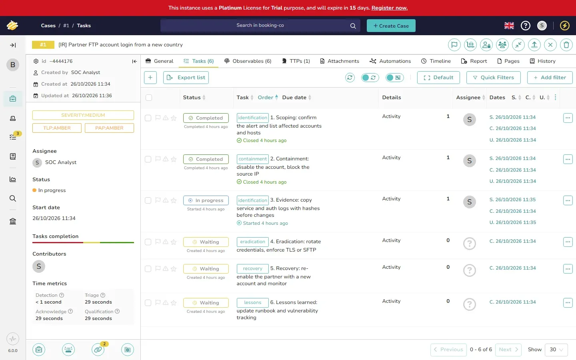Screen dimensions: 576x360
Task: Check the Evidence task row checkbox
Action: pos(148,200)
